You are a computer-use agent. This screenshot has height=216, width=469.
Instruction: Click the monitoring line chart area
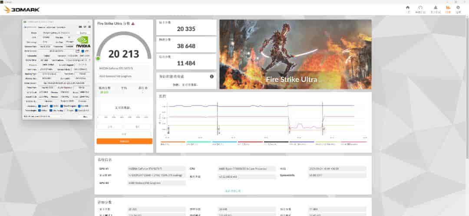click(x=263, y=120)
